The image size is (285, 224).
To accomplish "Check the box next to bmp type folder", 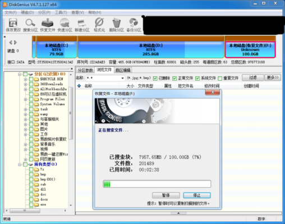I will [x=31, y=174].
